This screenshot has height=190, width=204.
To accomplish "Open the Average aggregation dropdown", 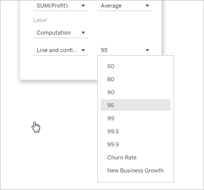I will point(125,6).
